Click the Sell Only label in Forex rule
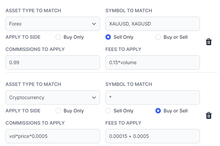 click(123, 37)
